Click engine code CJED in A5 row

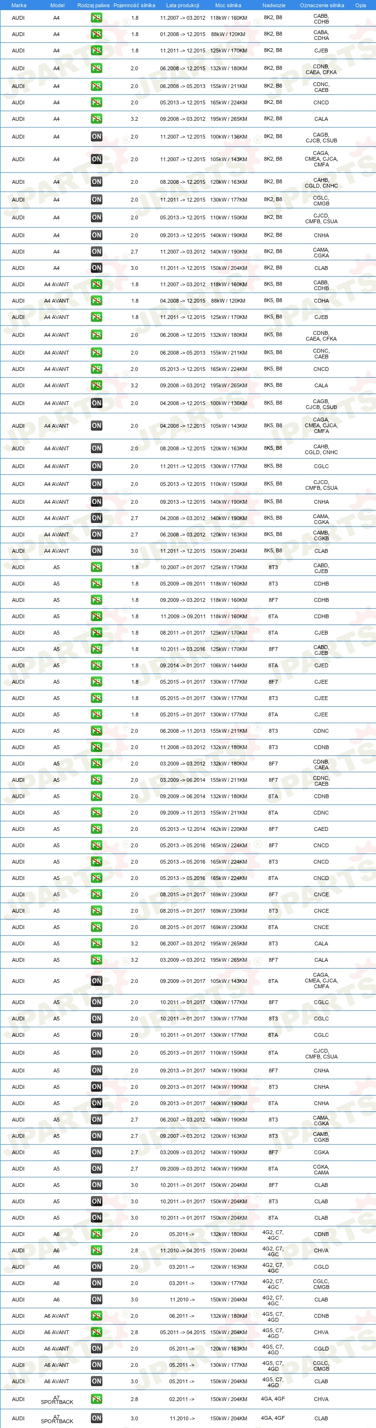(321, 666)
